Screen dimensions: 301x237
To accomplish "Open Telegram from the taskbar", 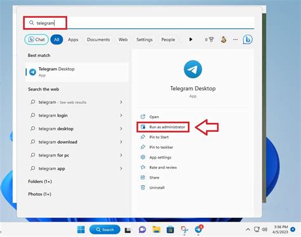I will click(199, 229).
